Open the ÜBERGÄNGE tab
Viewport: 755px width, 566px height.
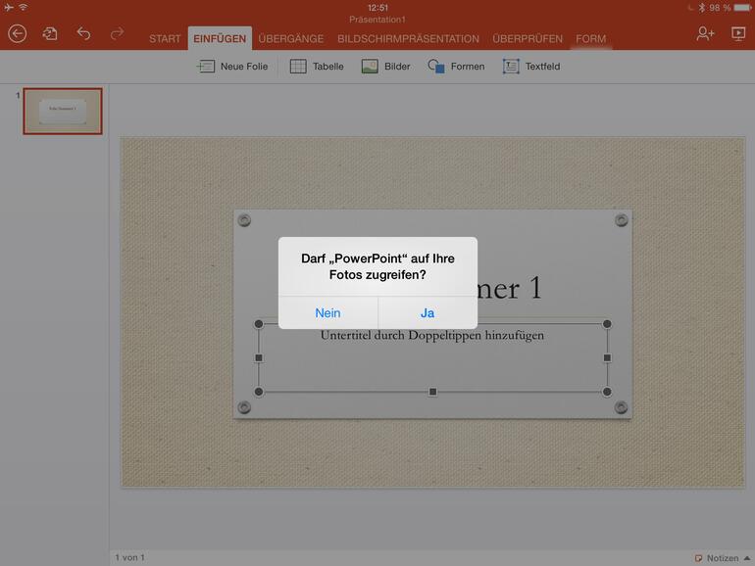pos(291,39)
